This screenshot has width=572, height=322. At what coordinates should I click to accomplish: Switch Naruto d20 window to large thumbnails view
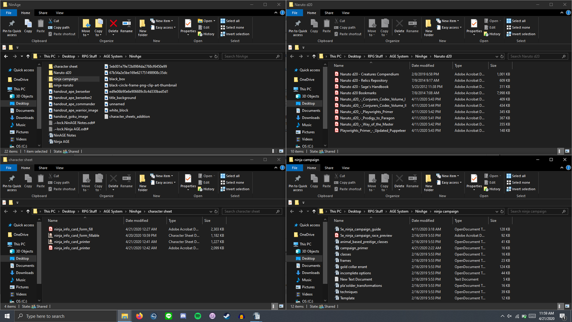tap(567, 151)
